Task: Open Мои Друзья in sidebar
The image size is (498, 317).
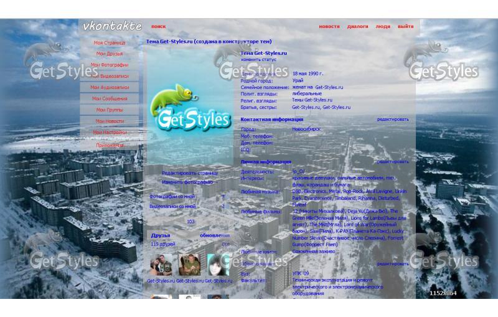Action: pyautogui.click(x=110, y=54)
